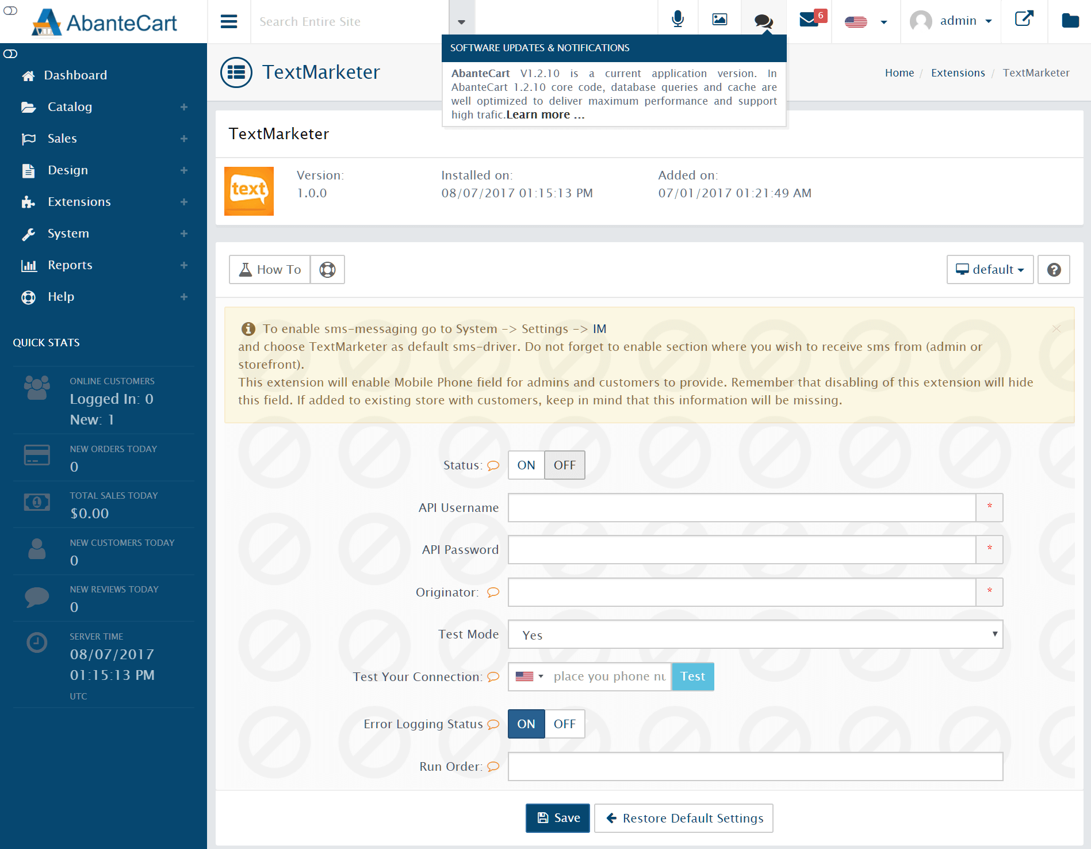
Task: Click the folder icon in top bar
Action: tap(1070, 21)
